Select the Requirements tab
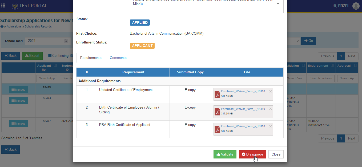362x167 pixels. (x=91, y=58)
